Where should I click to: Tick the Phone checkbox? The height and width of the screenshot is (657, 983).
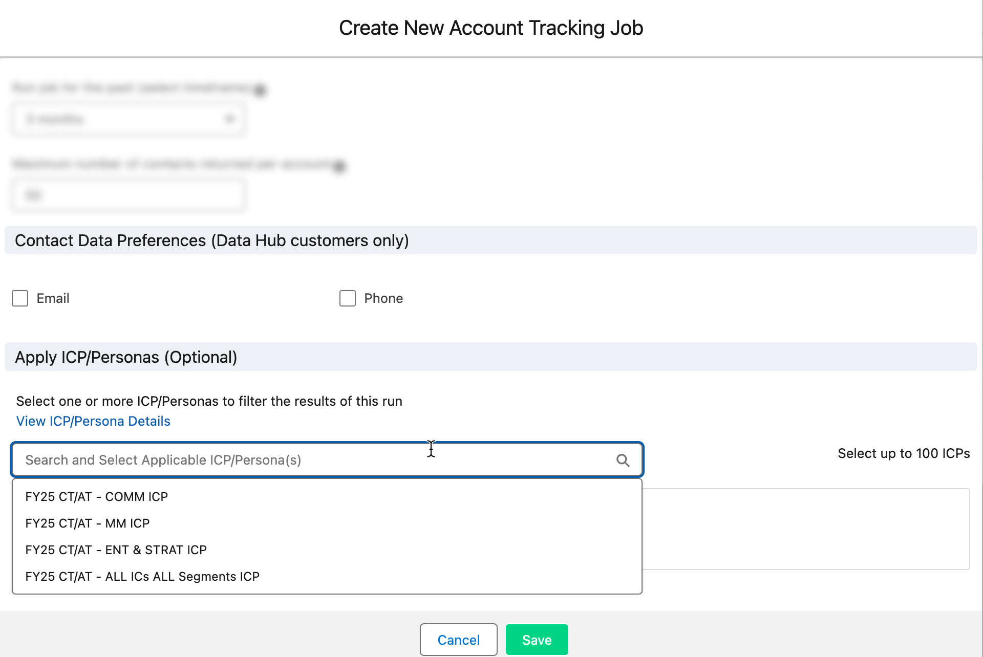pos(348,298)
